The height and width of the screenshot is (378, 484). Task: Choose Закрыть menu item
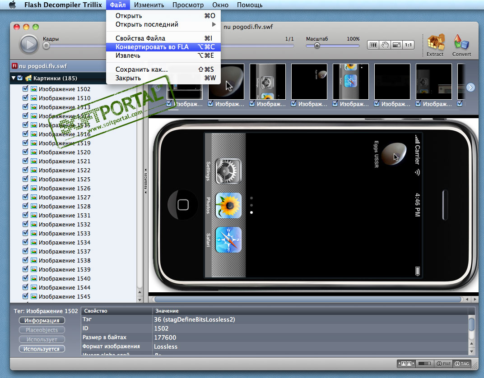[x=163, y=78]
